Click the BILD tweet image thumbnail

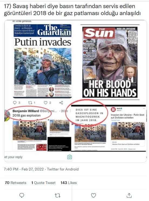[x=128, y=131]
